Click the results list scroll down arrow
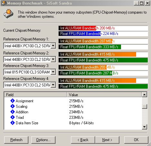151x146 pixels. point(144,127)
